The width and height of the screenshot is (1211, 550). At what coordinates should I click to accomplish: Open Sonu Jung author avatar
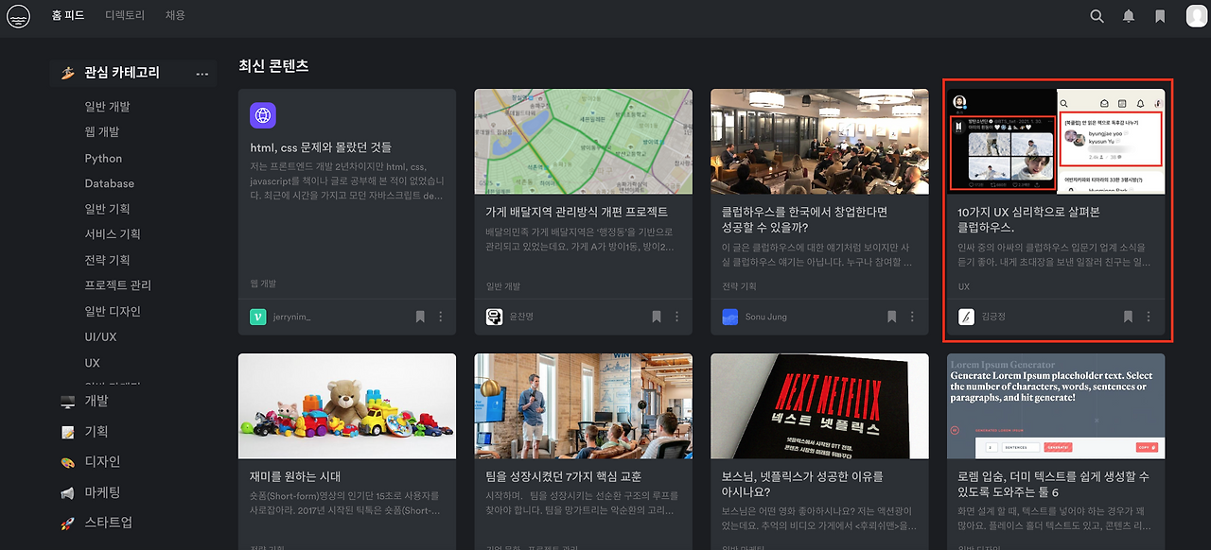(x=729, y=318)
